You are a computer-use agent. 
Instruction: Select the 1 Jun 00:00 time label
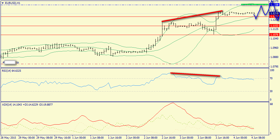80,138
